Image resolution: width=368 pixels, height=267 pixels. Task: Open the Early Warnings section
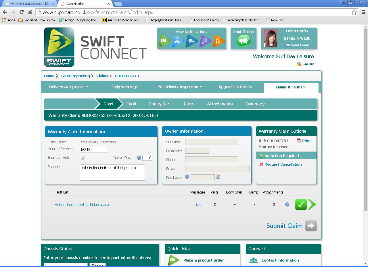point(124,87)
